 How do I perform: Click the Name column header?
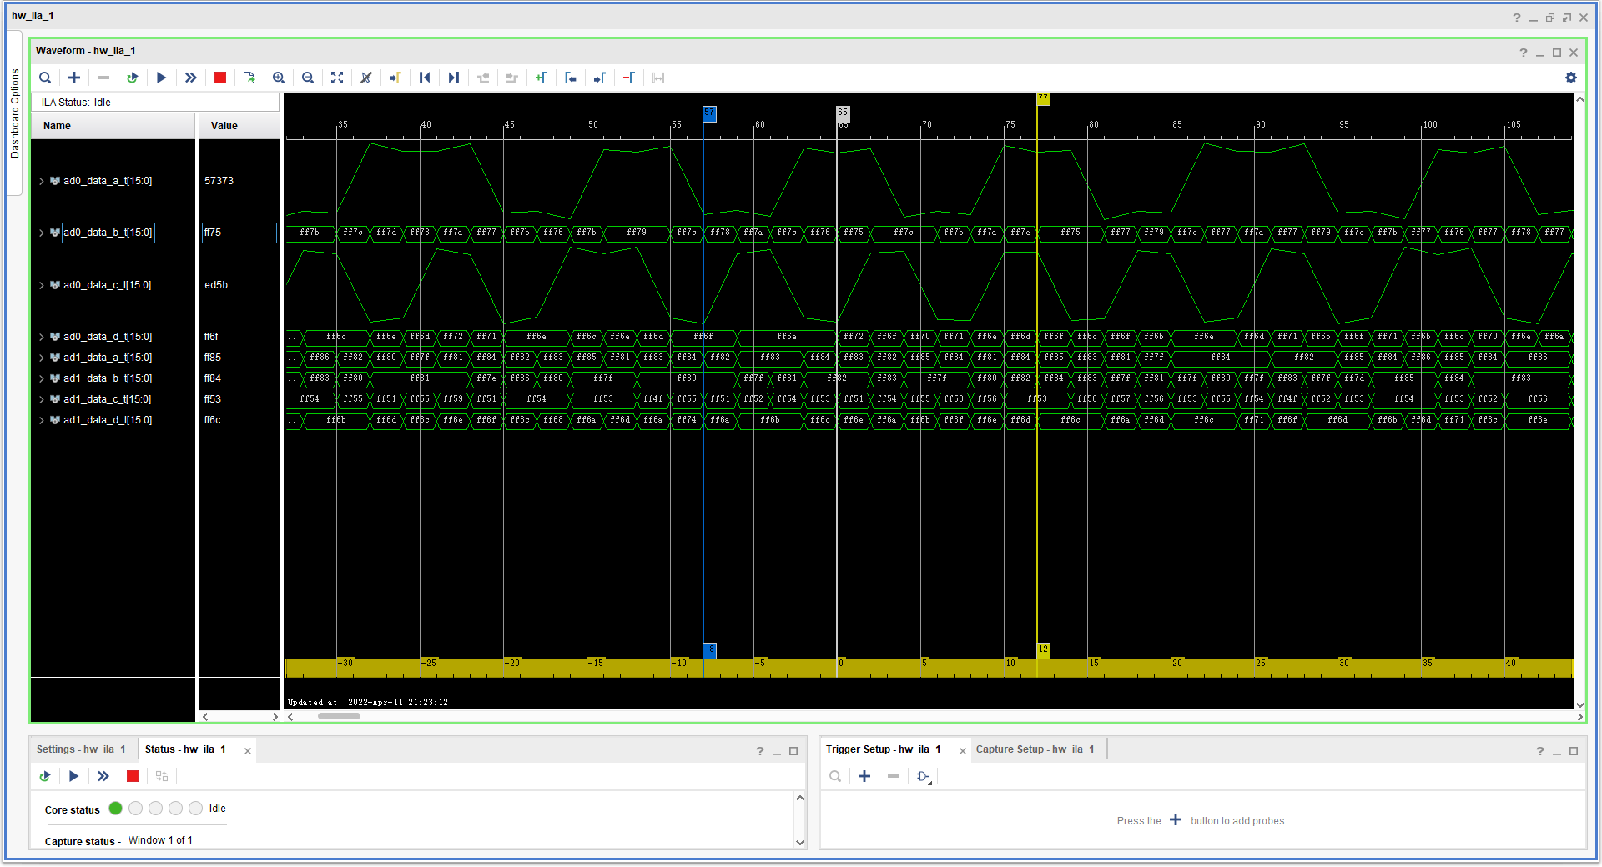pyautogui.click(x=113, y=126)
